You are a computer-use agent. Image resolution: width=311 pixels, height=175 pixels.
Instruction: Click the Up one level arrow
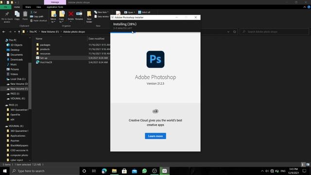[19, 32]
